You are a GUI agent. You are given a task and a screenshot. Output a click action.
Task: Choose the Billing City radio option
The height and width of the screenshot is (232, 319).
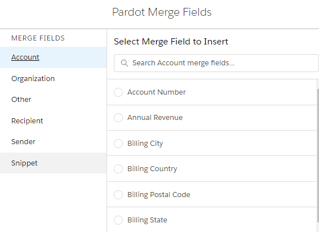tap(118, 144)
